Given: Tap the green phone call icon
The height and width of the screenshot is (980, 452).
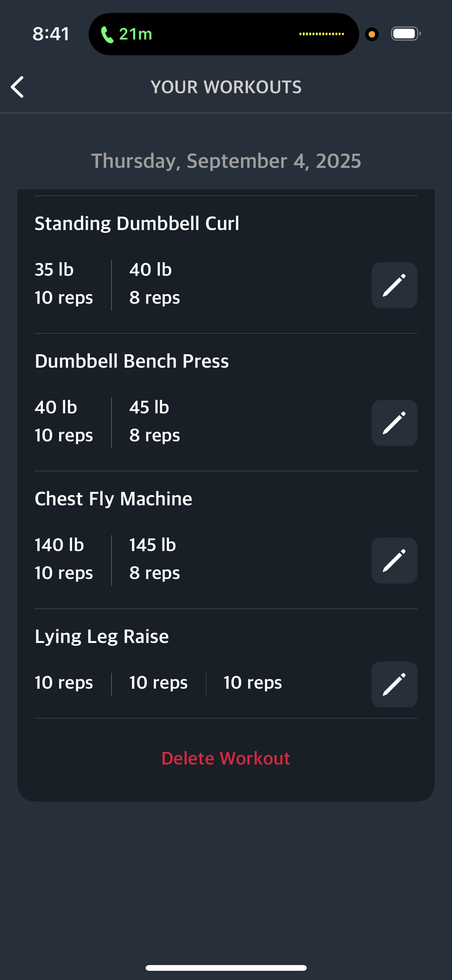Looking at the screenshot, I should [107, 35].
